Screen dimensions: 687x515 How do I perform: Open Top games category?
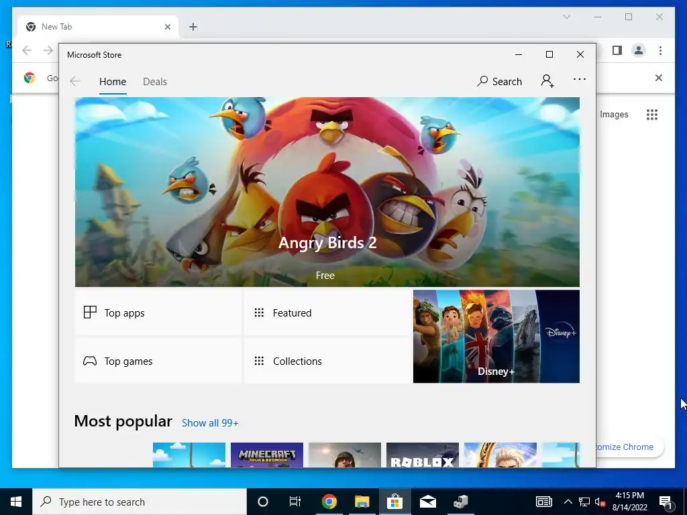(x=158, y=361)
